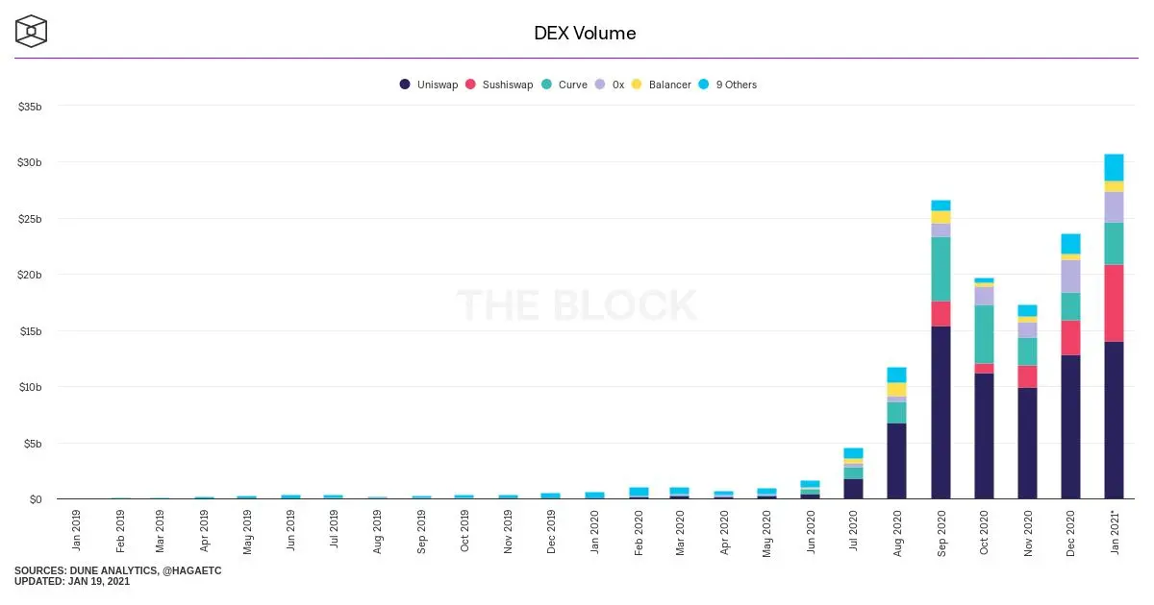Click the Aug 2020 Balancer yellow segment
This screenshot has height=605, width=1154.
pyautogui.click(x=897, y=390)
